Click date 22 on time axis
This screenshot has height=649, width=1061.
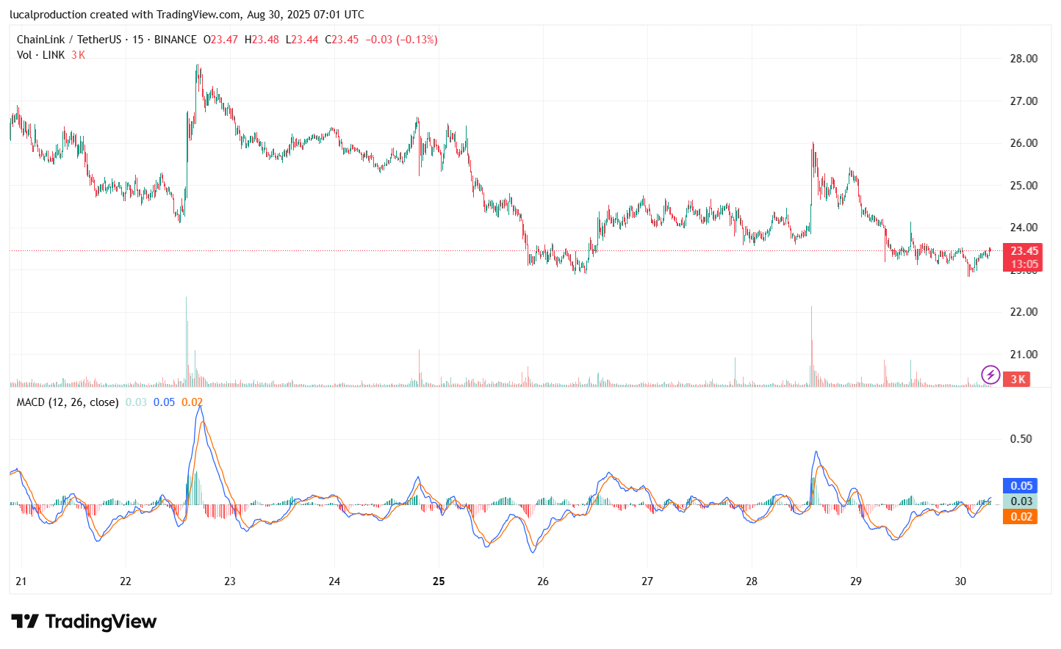126,581
